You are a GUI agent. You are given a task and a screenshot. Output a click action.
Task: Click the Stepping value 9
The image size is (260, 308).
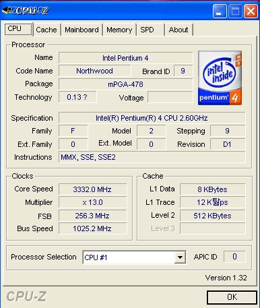point(228,131)
